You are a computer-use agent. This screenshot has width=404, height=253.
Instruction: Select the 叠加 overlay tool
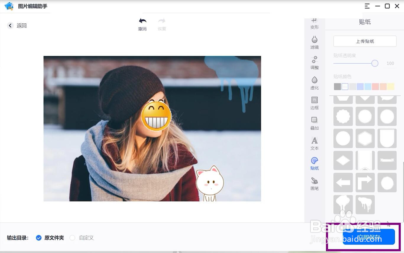pos(314,123)
